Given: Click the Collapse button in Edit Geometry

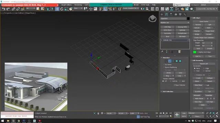Looking at the screenshot, I should click(210, 78).
